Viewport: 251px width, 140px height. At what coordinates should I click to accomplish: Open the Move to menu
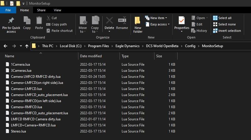pyautogui.click(x=83, y=25)
